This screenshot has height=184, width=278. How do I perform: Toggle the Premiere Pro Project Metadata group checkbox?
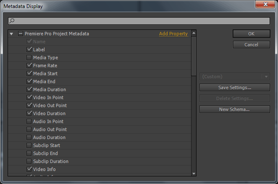point(21,34)
